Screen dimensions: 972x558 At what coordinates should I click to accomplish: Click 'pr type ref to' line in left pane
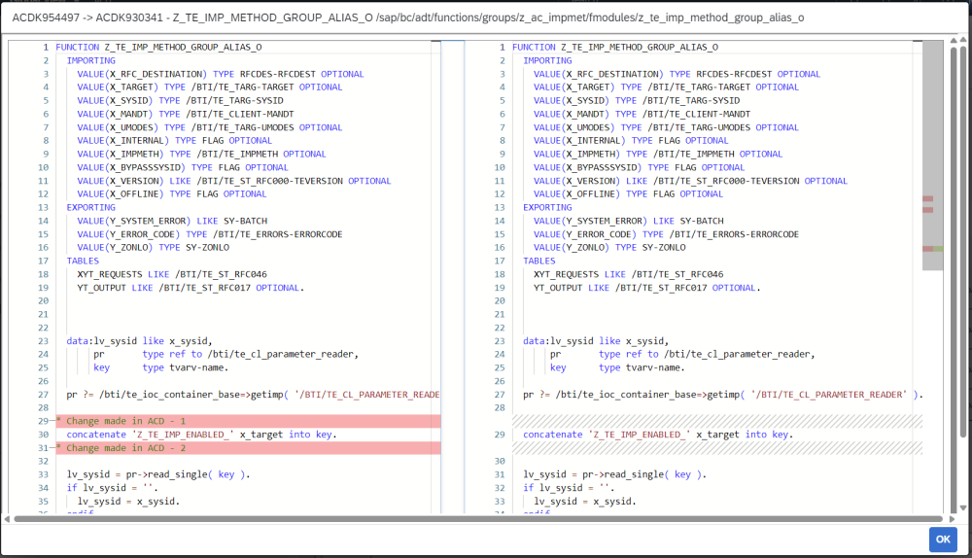(x=226, y=354)
